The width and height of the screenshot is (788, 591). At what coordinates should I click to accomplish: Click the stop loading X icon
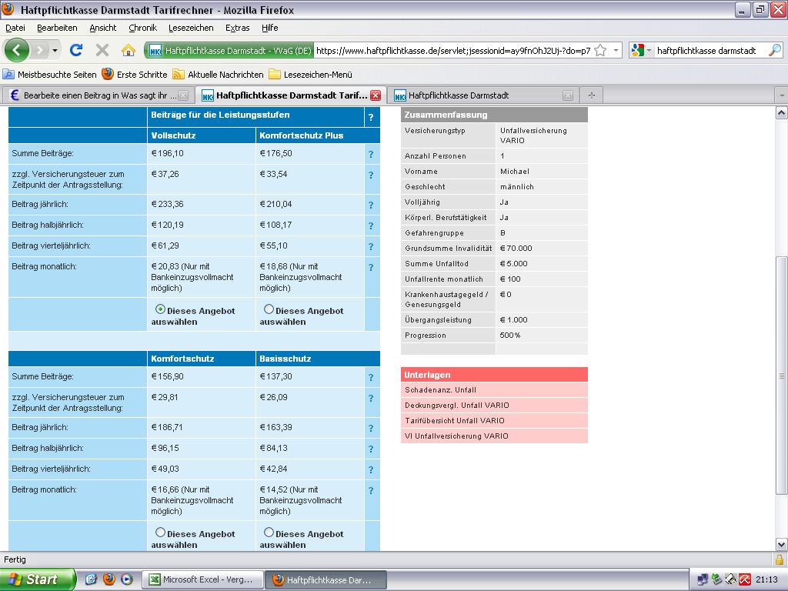click(x=102, y=50)
